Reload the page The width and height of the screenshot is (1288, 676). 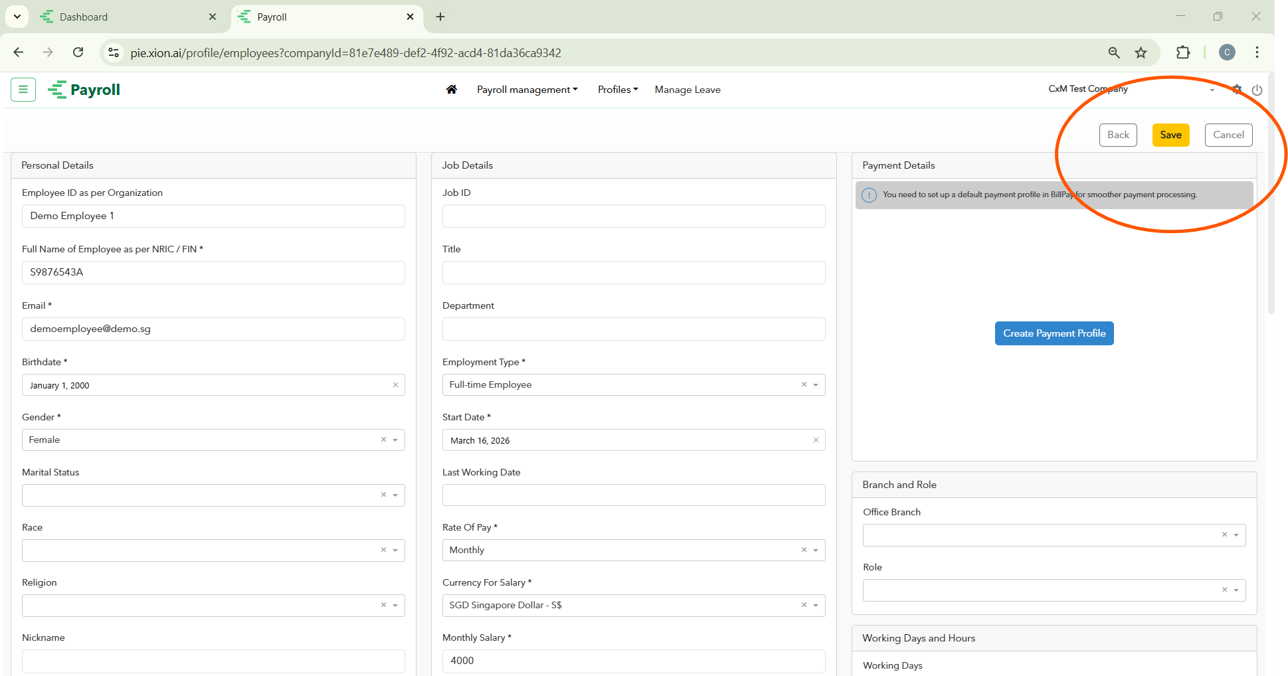tap(78, 52)
